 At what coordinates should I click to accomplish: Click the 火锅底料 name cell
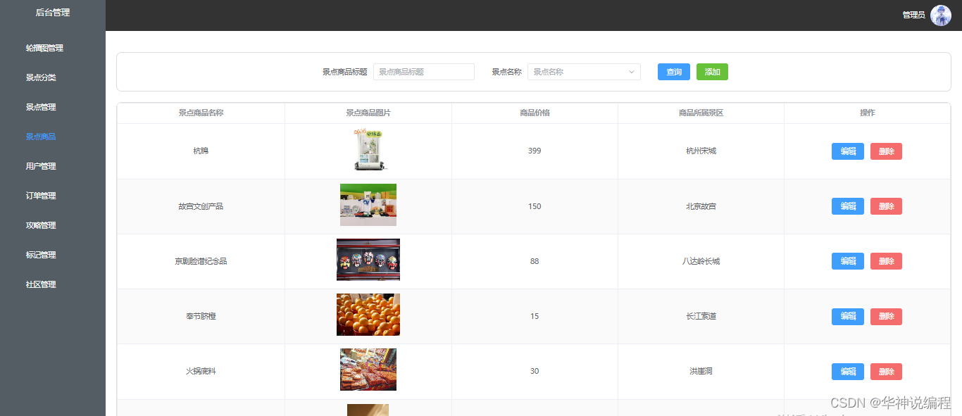[x=201, y=371]
